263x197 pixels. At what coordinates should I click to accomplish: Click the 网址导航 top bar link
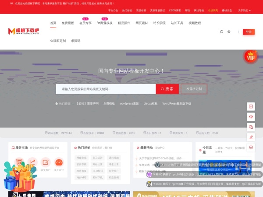(199, 11)
